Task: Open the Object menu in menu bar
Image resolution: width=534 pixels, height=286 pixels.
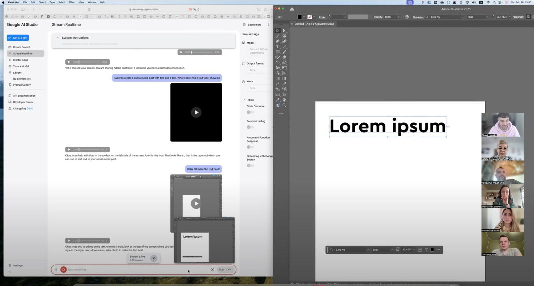Action: pos(42,2)
